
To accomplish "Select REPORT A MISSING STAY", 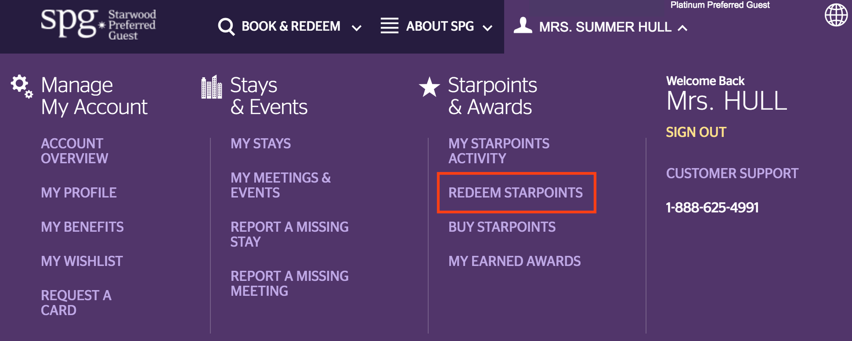I will click(x=289, y=234).
